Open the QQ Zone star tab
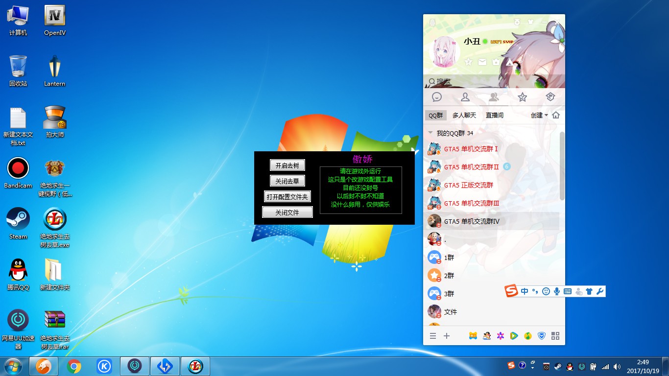Screen dimensions: 669x376 click(522, 97)
